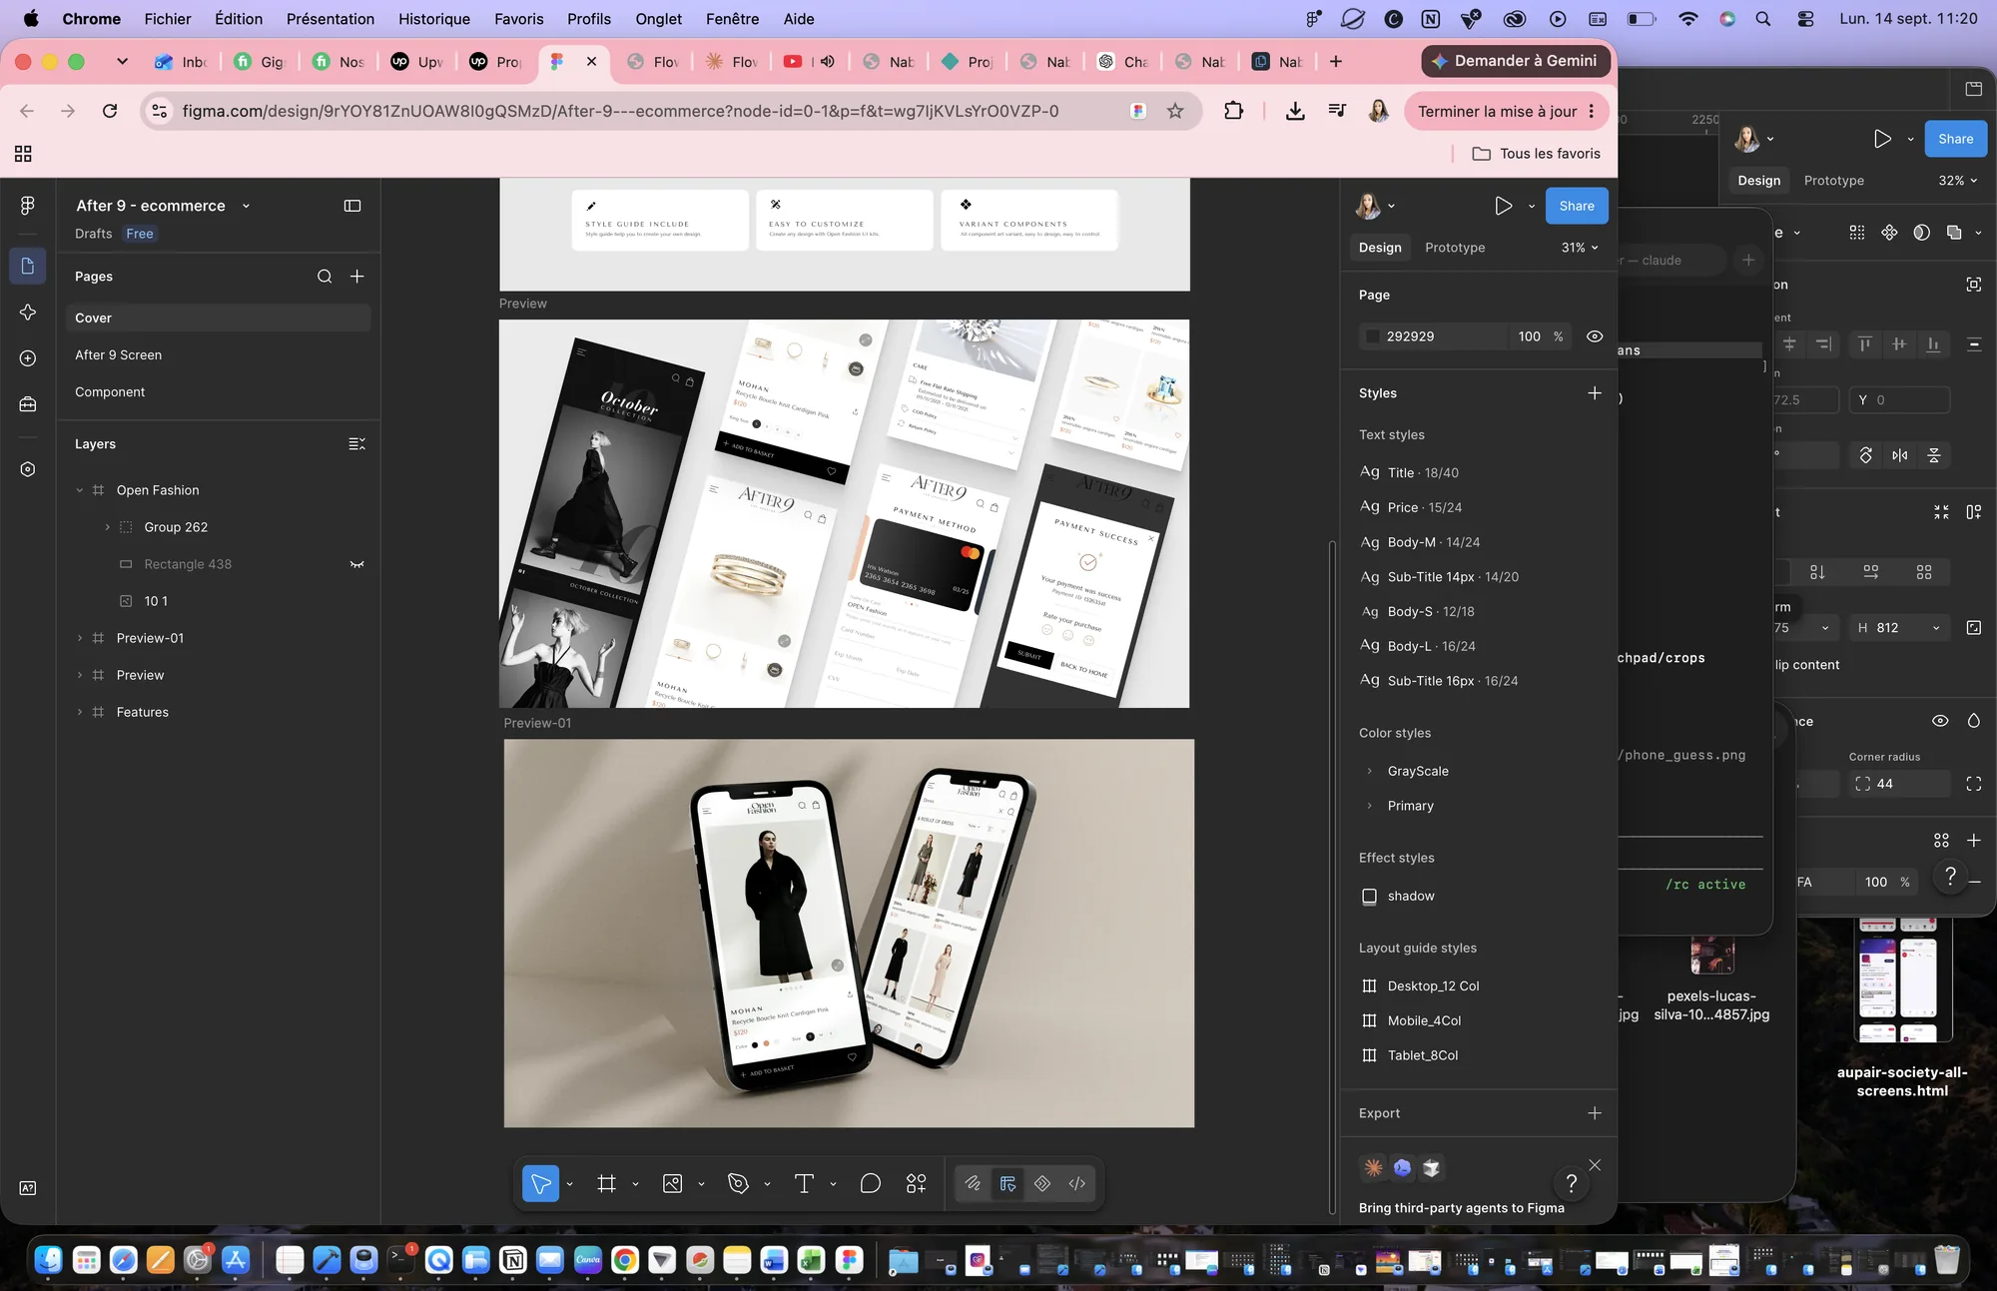The height and width of the screenshot is (1291, 1997).
Task: Open Tous les favoris folder
Action: (x=1537, y=154)
